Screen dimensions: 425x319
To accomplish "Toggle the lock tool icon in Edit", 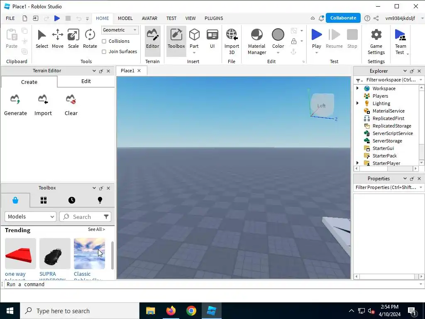I will point(293,41).
